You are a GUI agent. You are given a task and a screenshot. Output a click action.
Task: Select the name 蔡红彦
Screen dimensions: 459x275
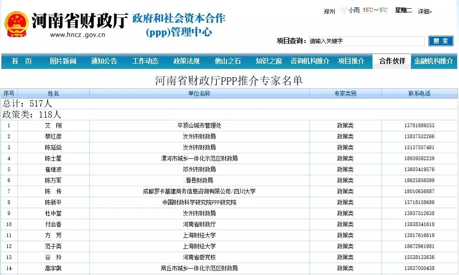(x=53, y=136)
